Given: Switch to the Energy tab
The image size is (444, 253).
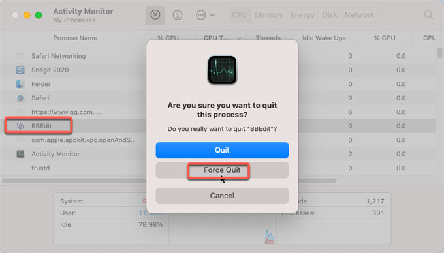Looking at the screenshot, I should pos(302,15).
